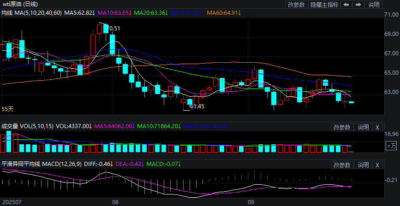Open 改参数 for the volume panel
The image size is (400, 206).
click(342, 127)
